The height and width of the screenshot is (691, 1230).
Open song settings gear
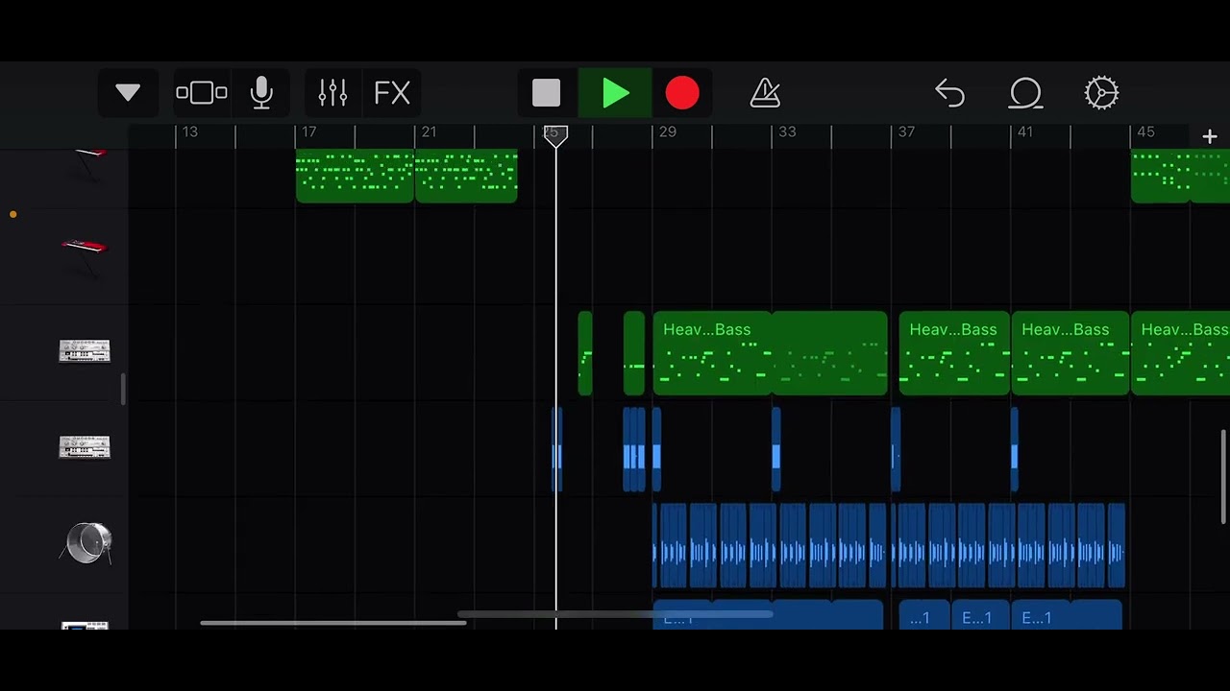(x=1101, y=93)
